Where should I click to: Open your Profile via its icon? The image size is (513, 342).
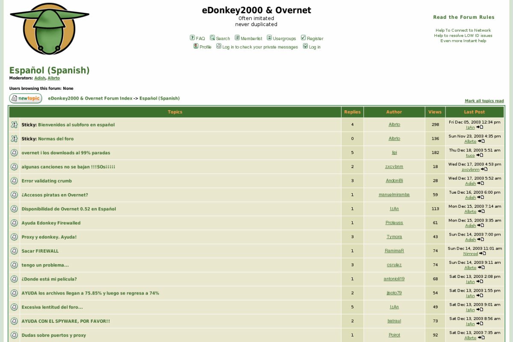(196, 47)
